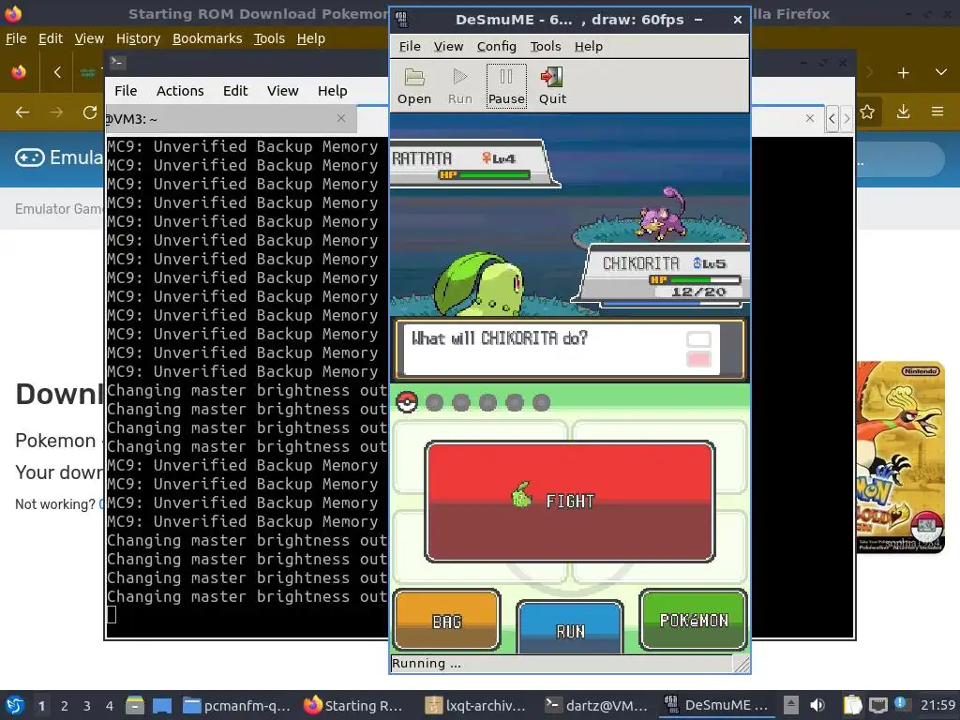Close the tab behind DeSmuME with the X
Viewport: 960px width, 720px height.
(x=810, y=118)
